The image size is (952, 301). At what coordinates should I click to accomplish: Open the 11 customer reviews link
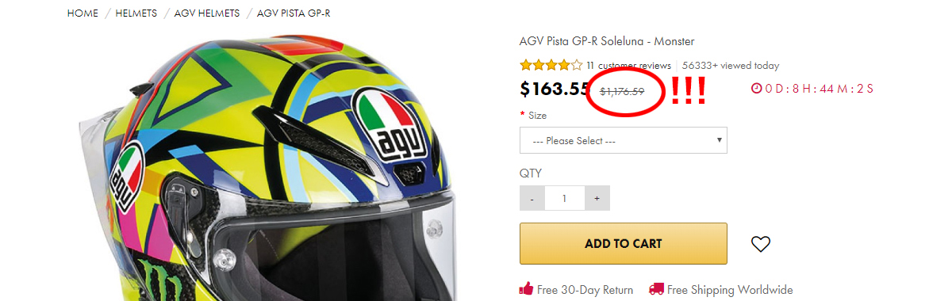click(x=629, y=66)
